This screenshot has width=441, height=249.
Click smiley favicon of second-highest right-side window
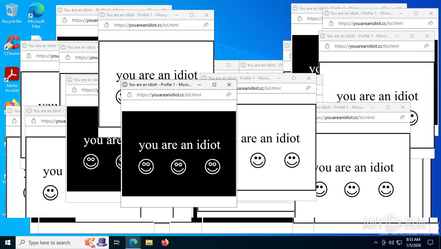pos(323,36)
